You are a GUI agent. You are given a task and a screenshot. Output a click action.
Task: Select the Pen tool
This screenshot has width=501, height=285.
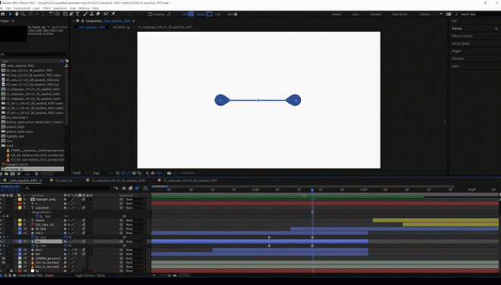(x=72, y=14)
